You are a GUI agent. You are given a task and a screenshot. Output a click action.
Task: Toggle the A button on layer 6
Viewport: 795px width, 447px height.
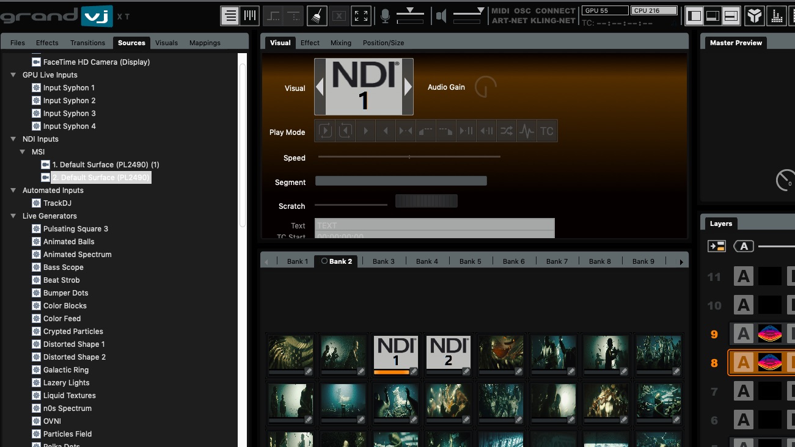[x=744, y=420]
